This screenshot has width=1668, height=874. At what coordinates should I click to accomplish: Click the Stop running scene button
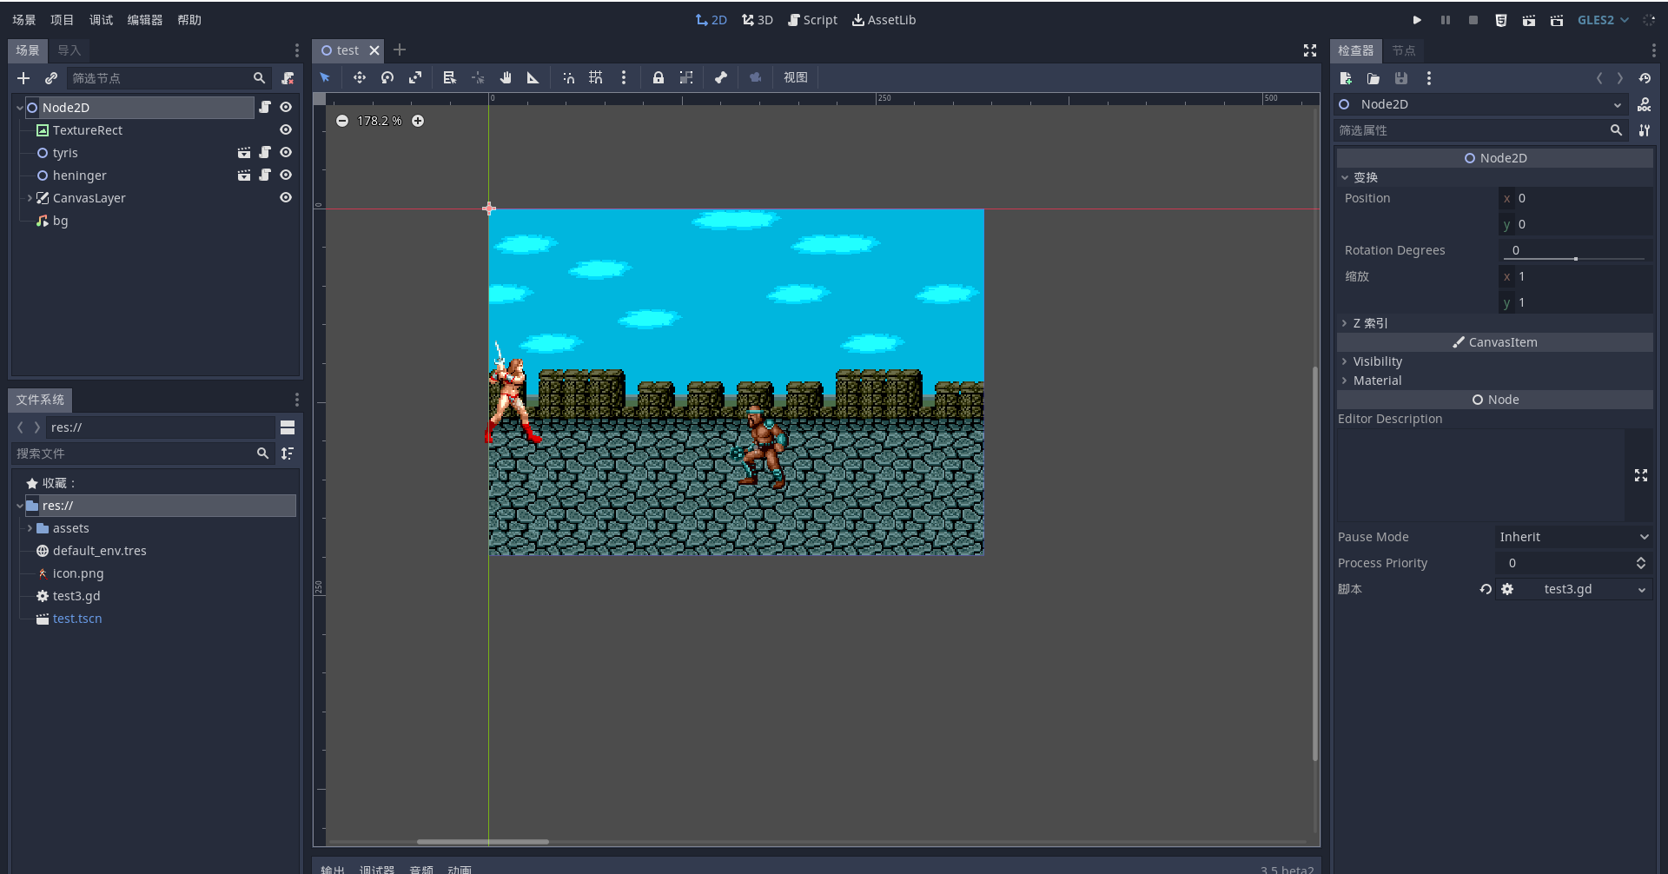[x=1473, y=20]
